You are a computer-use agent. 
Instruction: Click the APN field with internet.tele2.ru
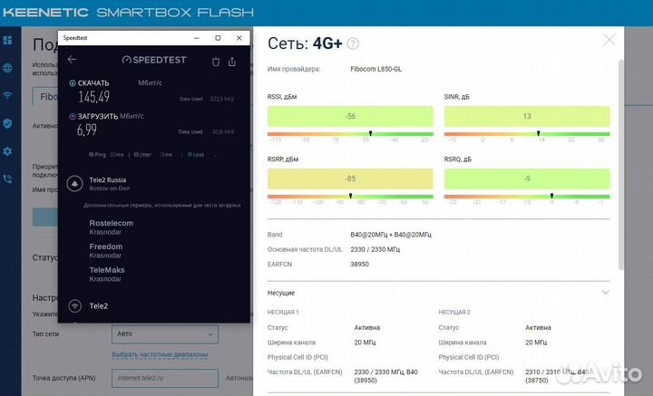click(x=164, y=377)
